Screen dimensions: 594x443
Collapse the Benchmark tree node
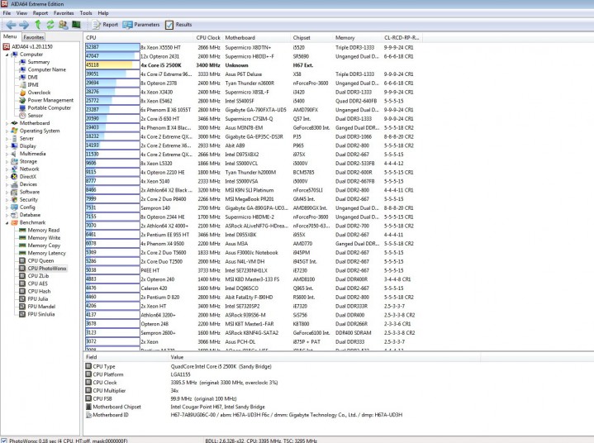click(7, 223)
